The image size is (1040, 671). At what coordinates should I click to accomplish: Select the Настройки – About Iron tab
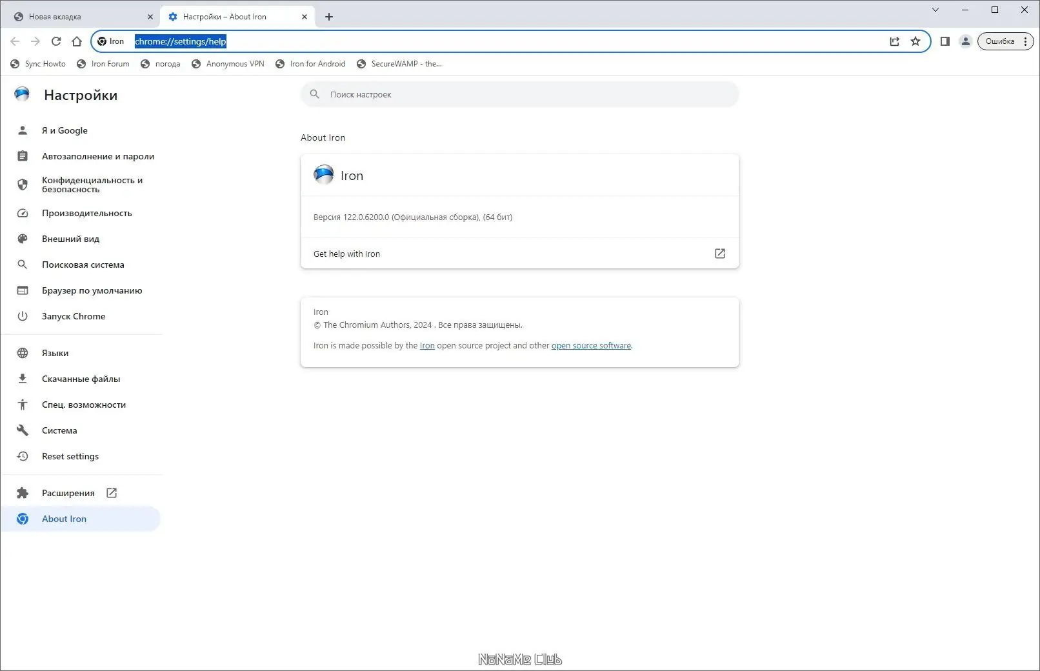click(x=237, y=17)
